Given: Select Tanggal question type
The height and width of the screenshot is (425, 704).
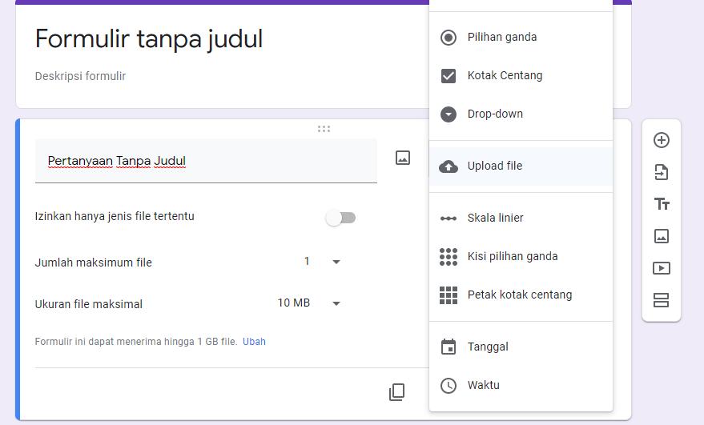Looking at the screenshot, I should point(521,347).
